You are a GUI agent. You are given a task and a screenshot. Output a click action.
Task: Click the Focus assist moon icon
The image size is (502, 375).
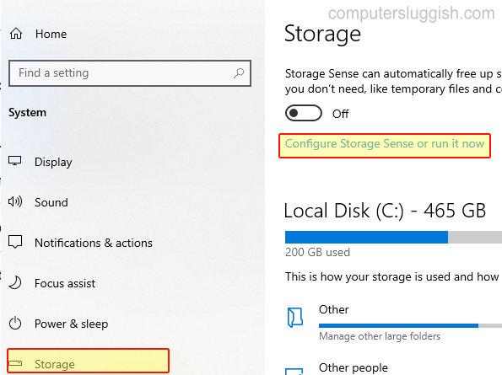point(15,282)
